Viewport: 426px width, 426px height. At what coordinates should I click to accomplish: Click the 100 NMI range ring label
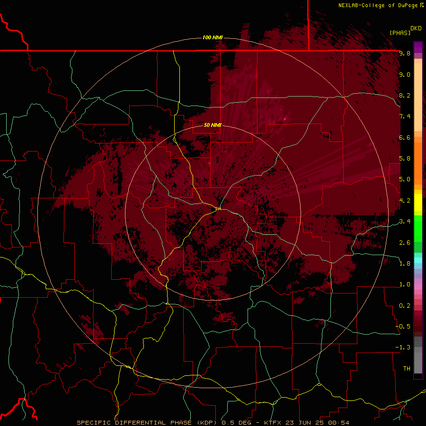(213, 37)
